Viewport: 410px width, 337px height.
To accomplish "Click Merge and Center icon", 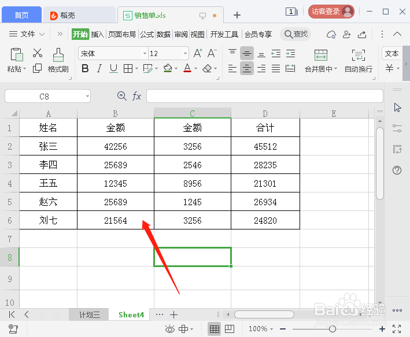I will pyautogui.click(x=321, y=55).
